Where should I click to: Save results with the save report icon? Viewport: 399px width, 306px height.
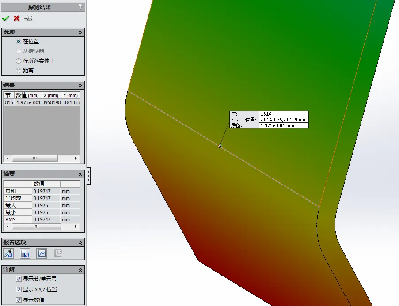coord(25,253)
